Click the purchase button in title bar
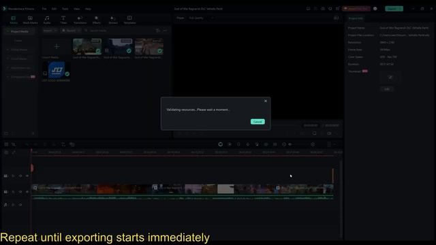The width and height of the screenshot is (436, 245). pyautogui.click(x=356, y=9)
